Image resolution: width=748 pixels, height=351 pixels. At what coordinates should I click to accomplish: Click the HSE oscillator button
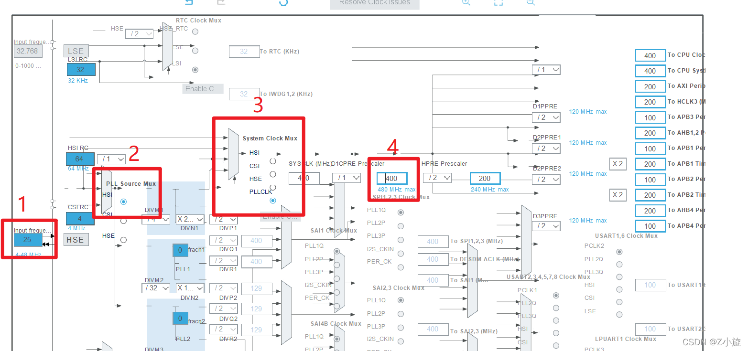tap(75, 240)
